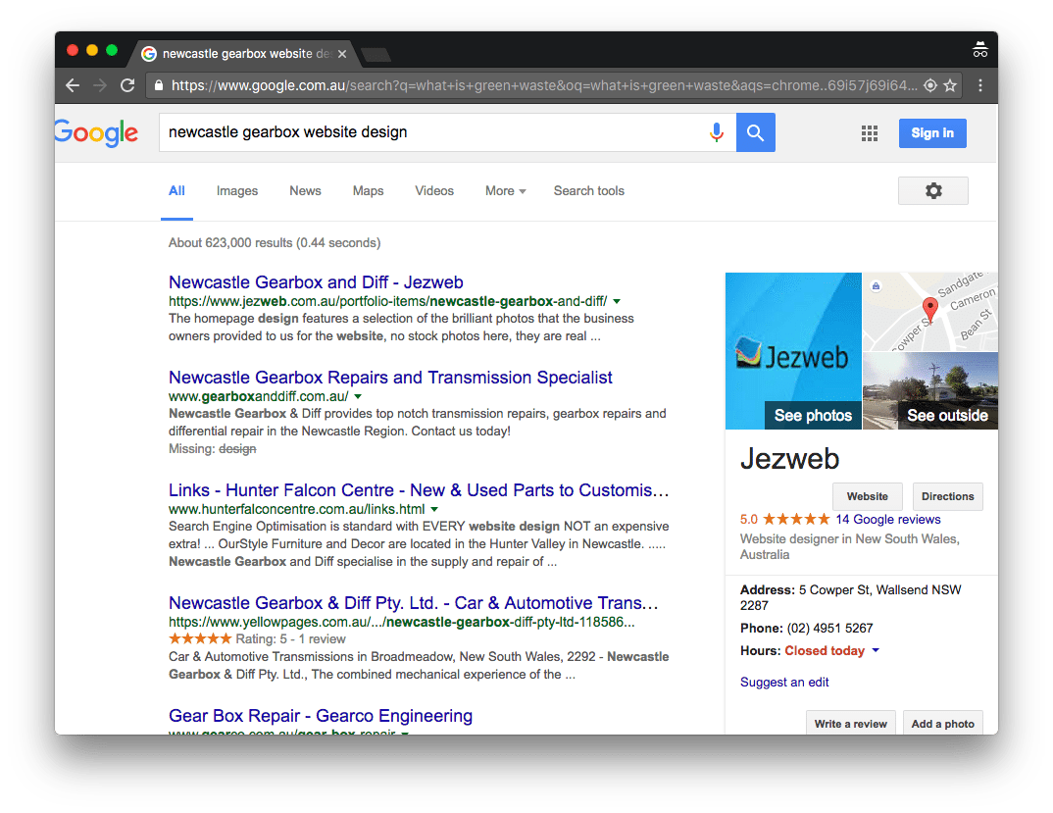Switch to the Maps tab
The width and height of the screenshot is (1053, 813).
point(368,191)
